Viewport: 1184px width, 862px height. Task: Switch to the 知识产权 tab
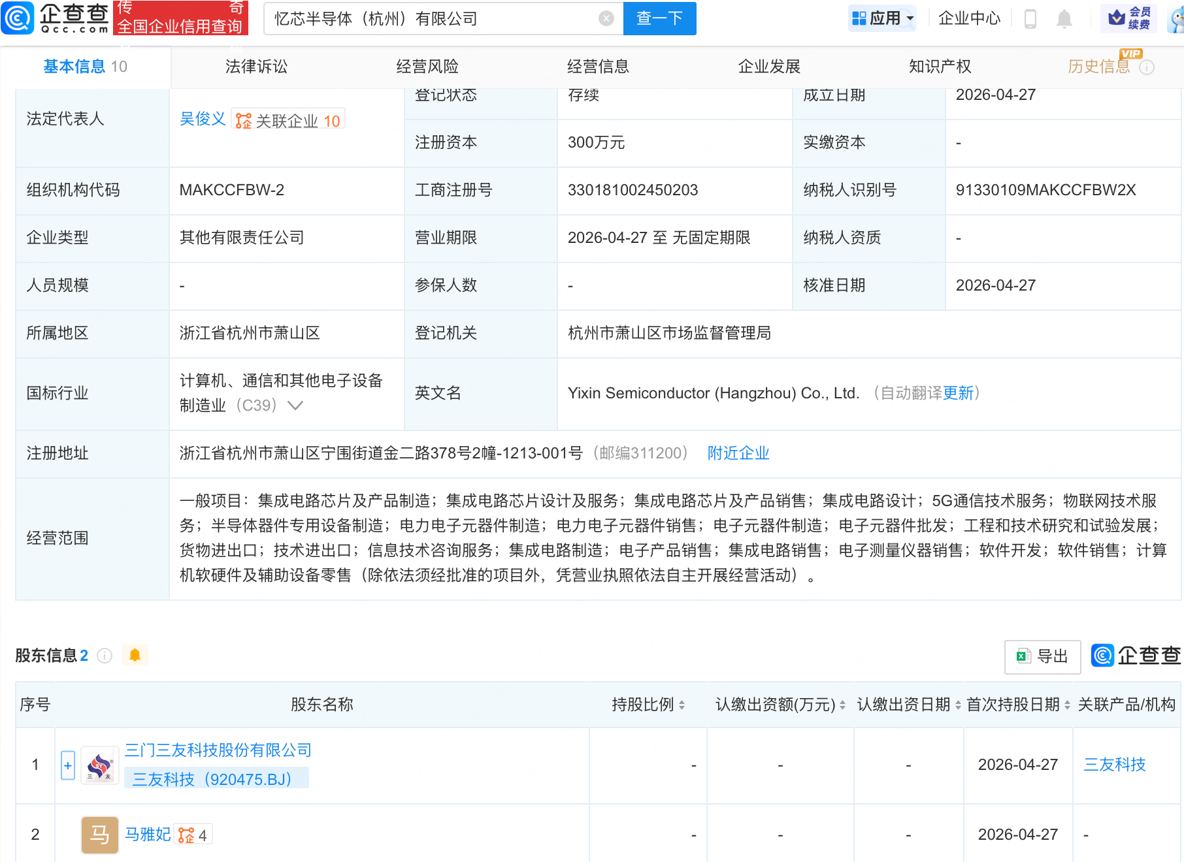[939, 66]
